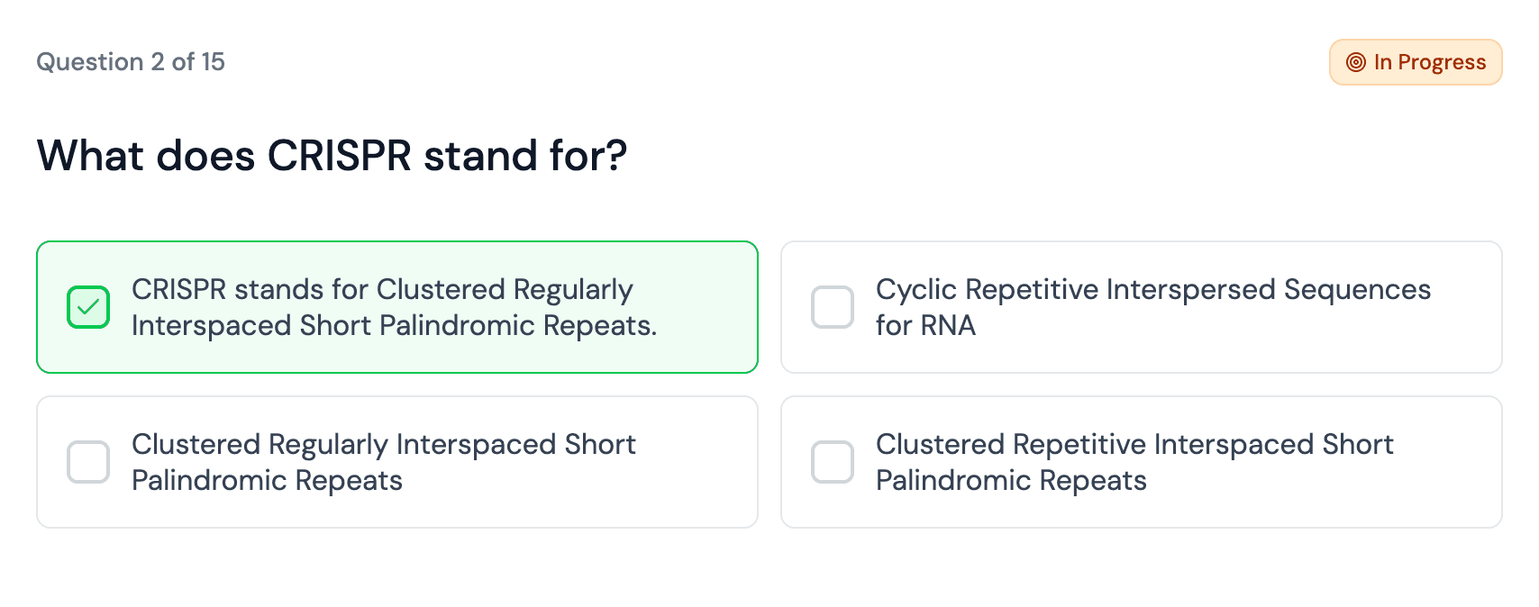Screen dimensions: 1539x607
Task: Click the number 15 in question counter
Action: coord(213,62)
